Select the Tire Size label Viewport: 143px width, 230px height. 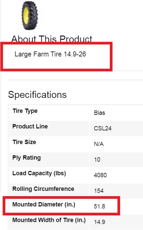(24, 142)
